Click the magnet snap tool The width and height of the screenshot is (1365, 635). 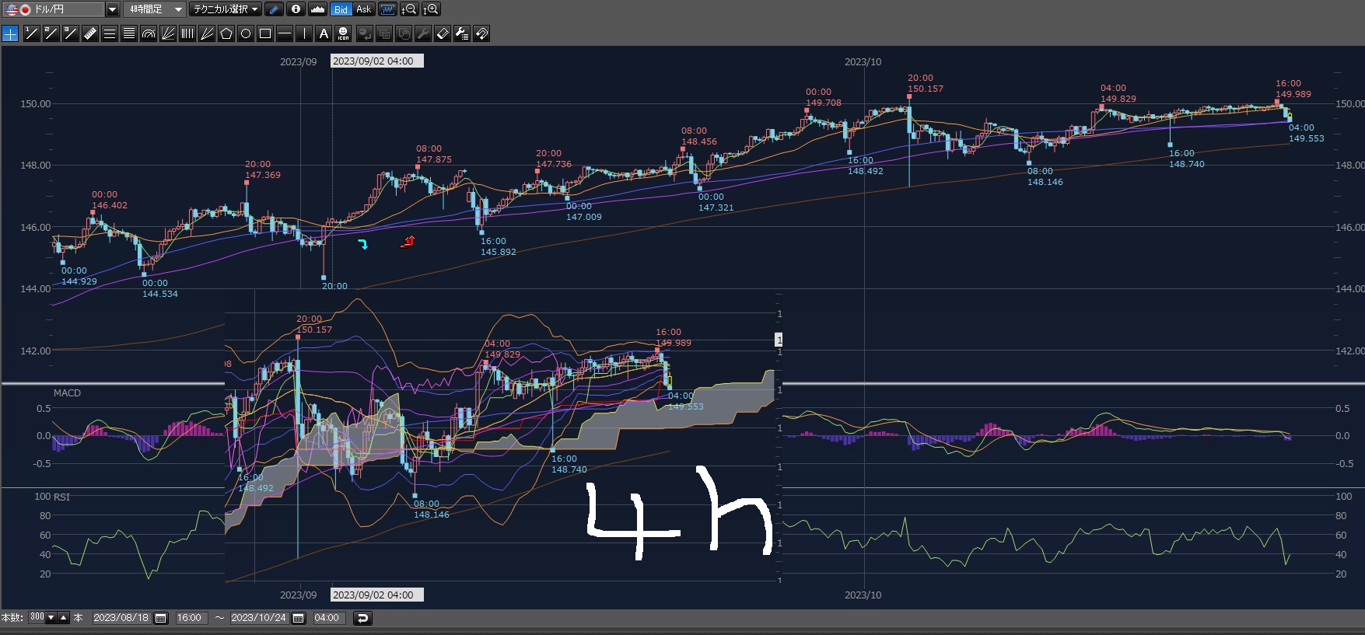pos(481,33)
